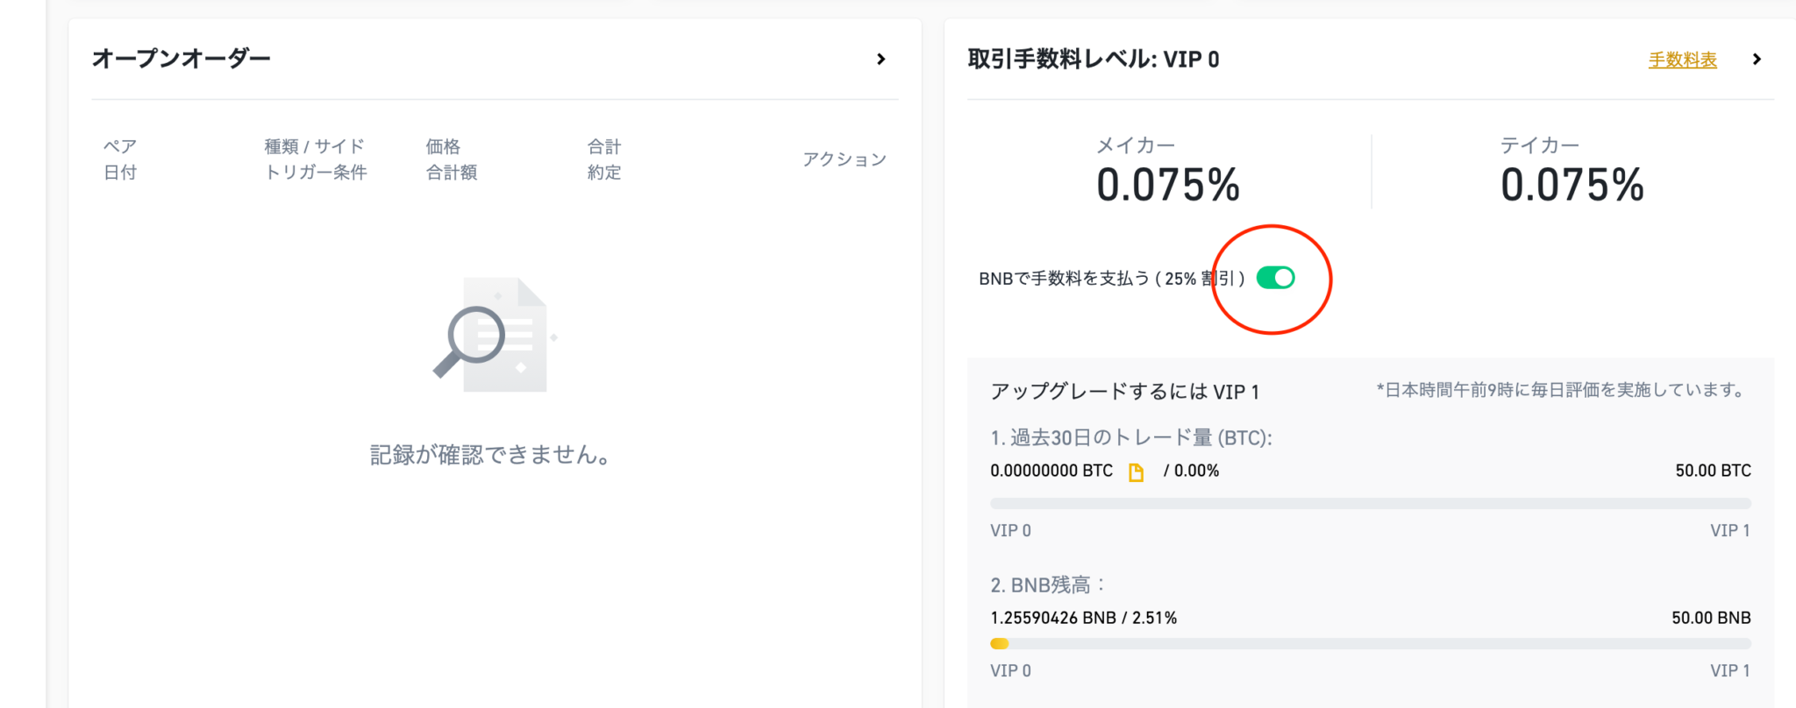This screenshot has width=1796, height=708.
Task: Expand the オープンオーダー panel arrow
Action: (881, 59)
